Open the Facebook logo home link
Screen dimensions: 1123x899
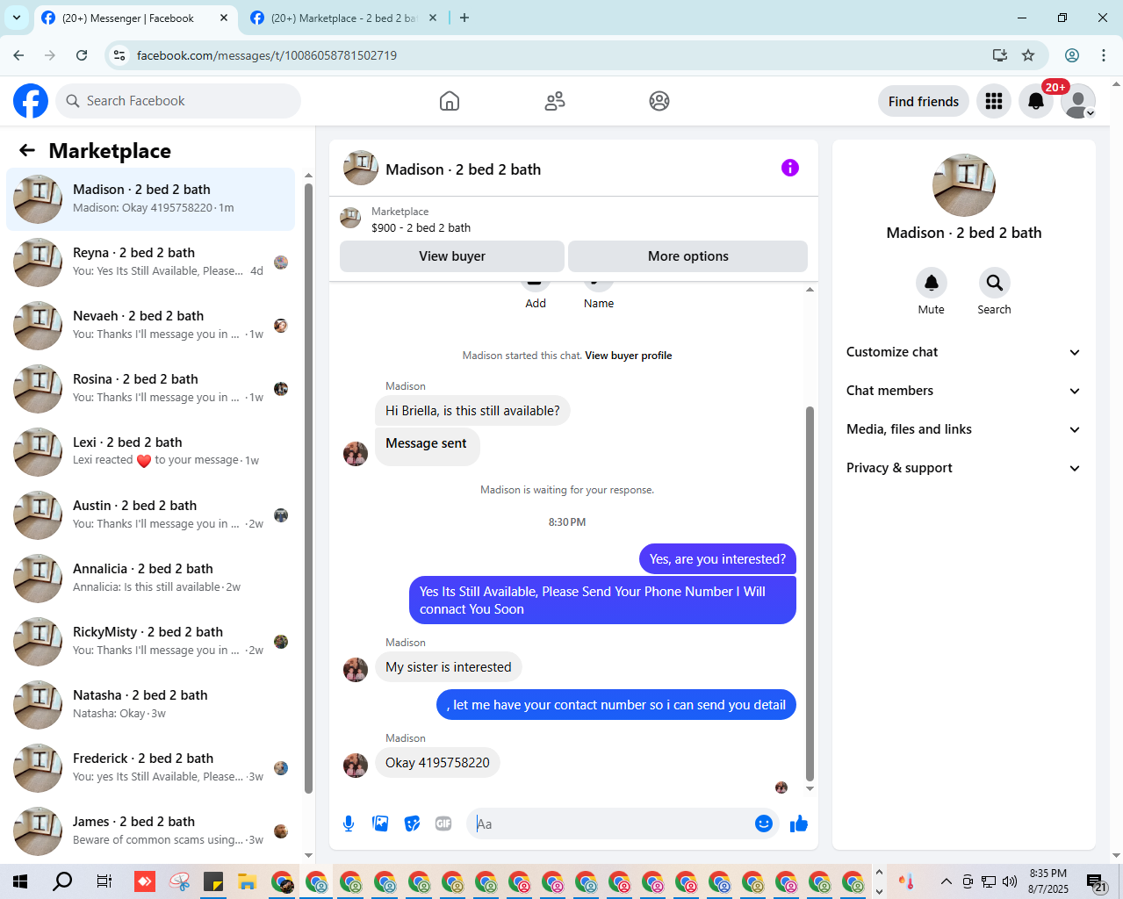coord(31,101)
